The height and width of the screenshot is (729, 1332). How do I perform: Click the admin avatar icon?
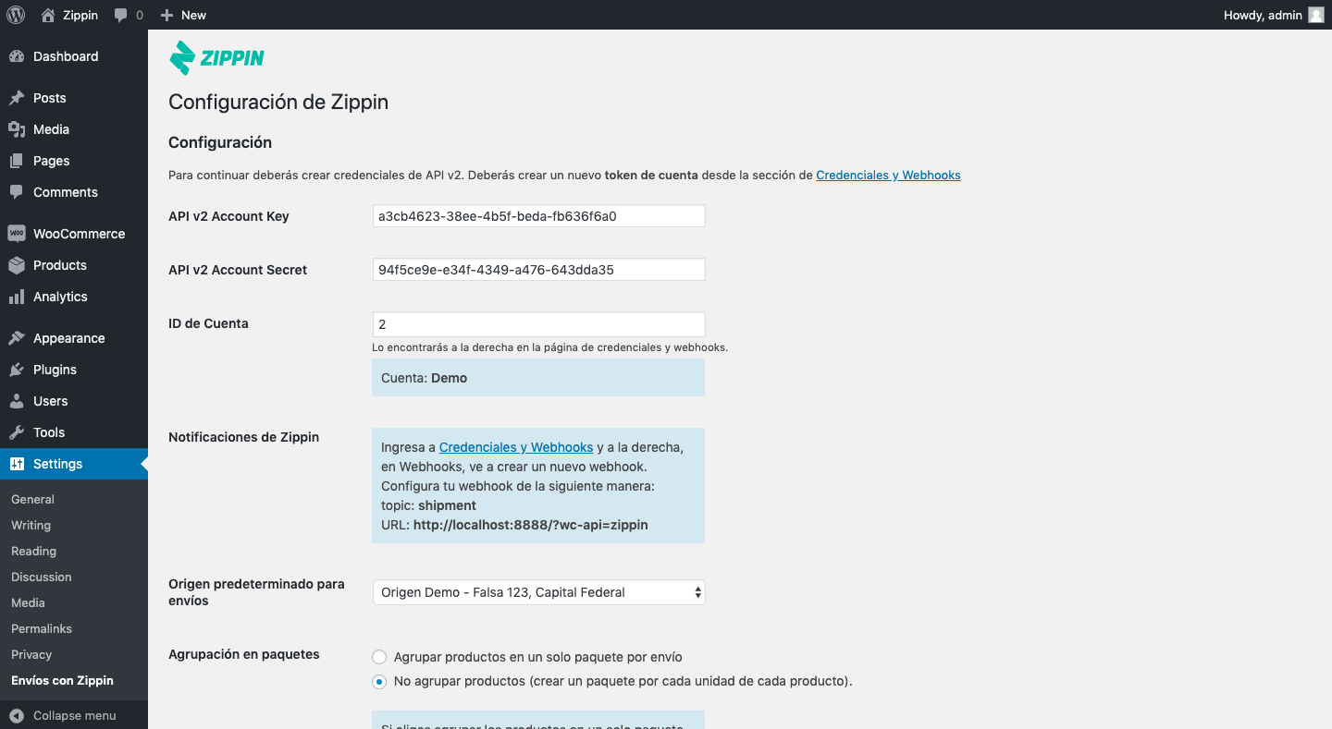[1316, 15]
